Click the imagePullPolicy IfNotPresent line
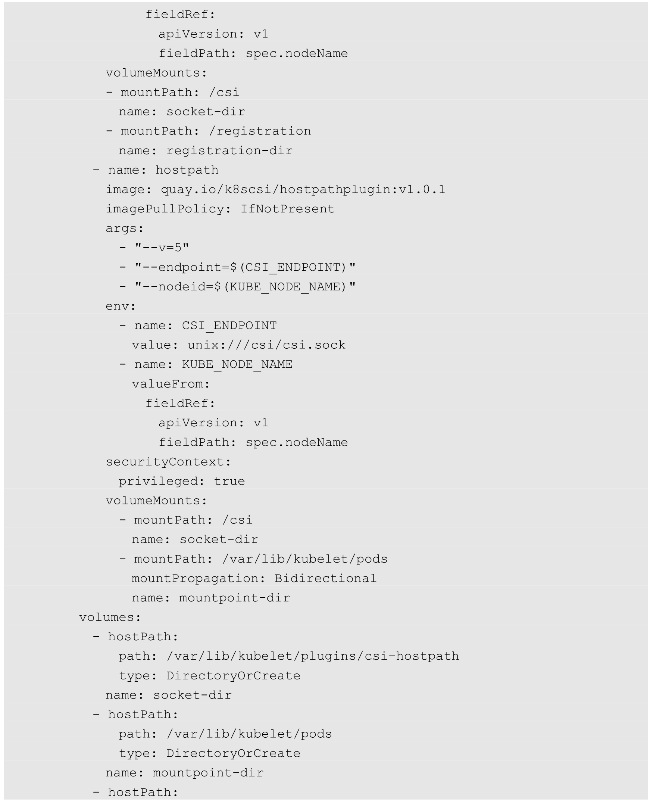650x803 pixels. pyautogui.click(x=220, y=209)
